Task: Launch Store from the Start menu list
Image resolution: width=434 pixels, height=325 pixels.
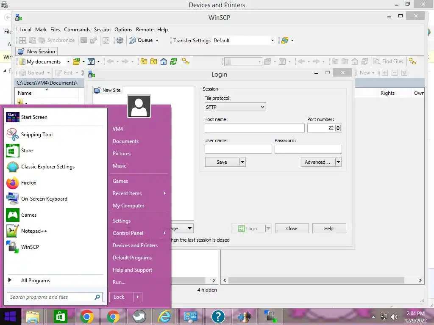Action: [x=55, y=151]
